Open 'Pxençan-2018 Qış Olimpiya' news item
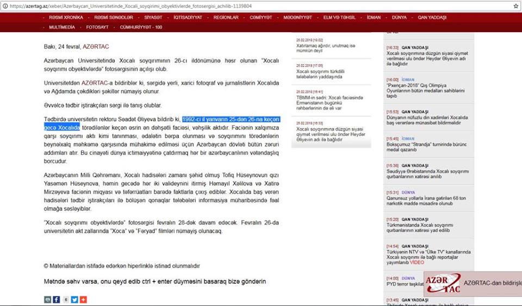Screen dimensions: 522x306 425,90
